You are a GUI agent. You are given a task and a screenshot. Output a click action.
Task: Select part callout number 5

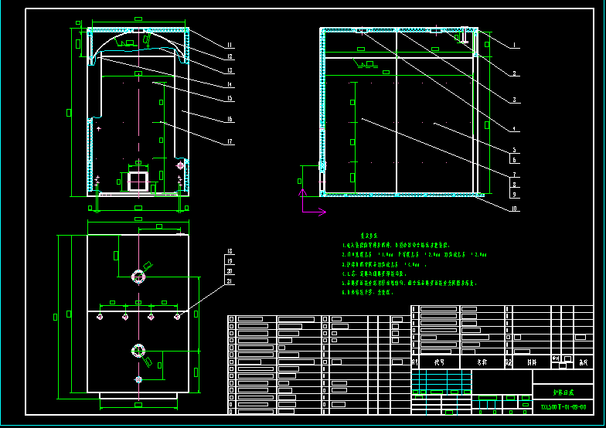click(x=515, y=150)
